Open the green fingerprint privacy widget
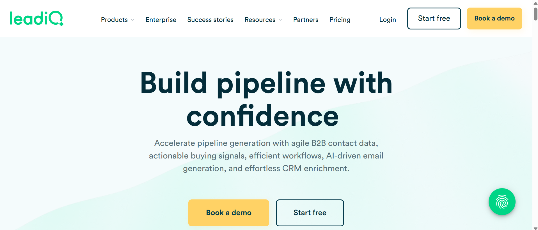The height and width of the screenshot is (230, 538). tap(502, 202)
